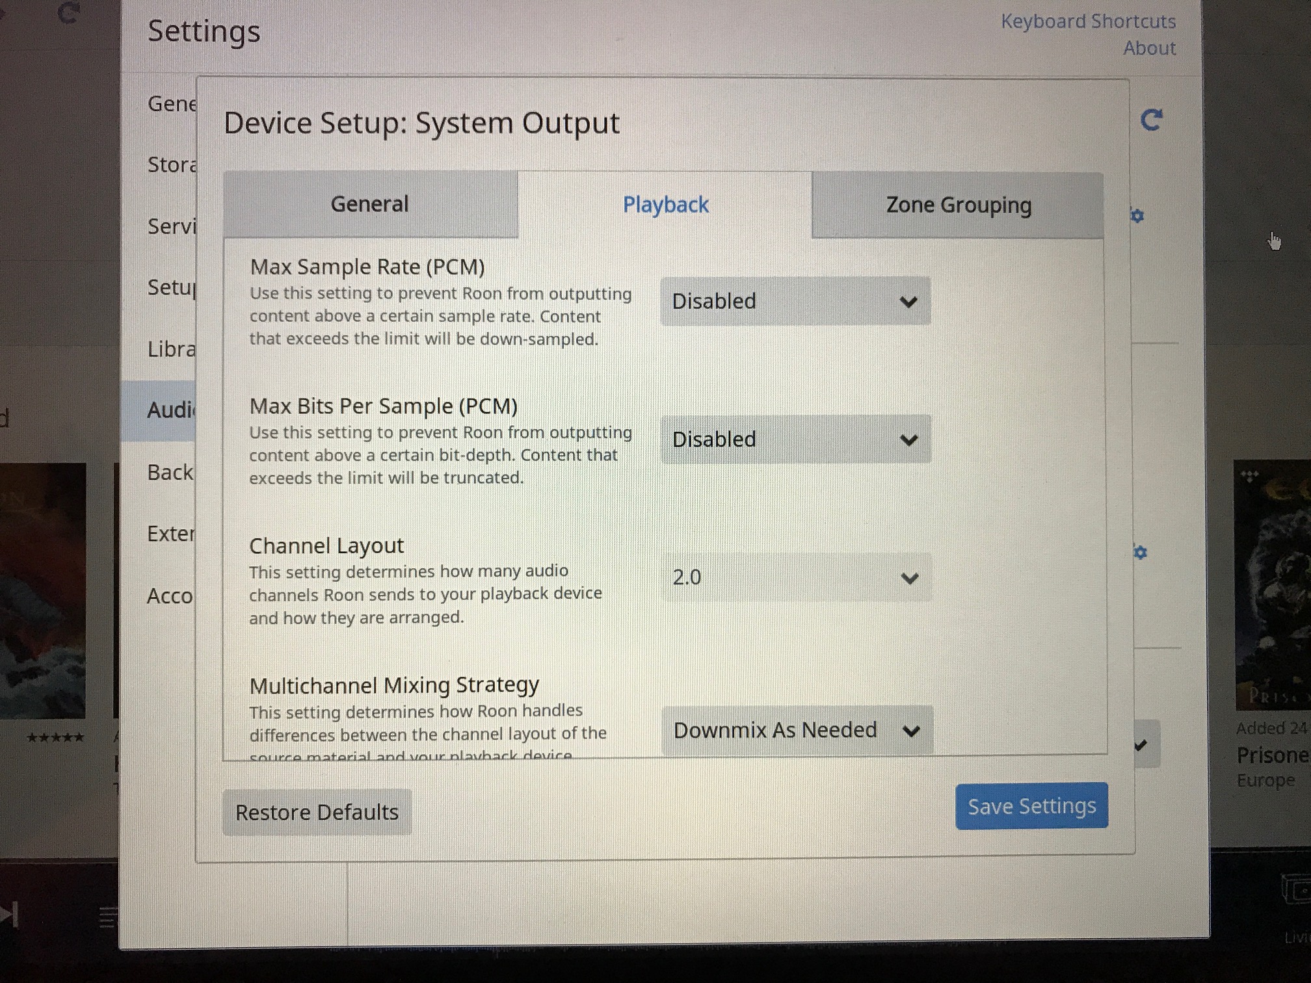
Task: Select Account in Settings sidebar
Action: coord(170,596)
